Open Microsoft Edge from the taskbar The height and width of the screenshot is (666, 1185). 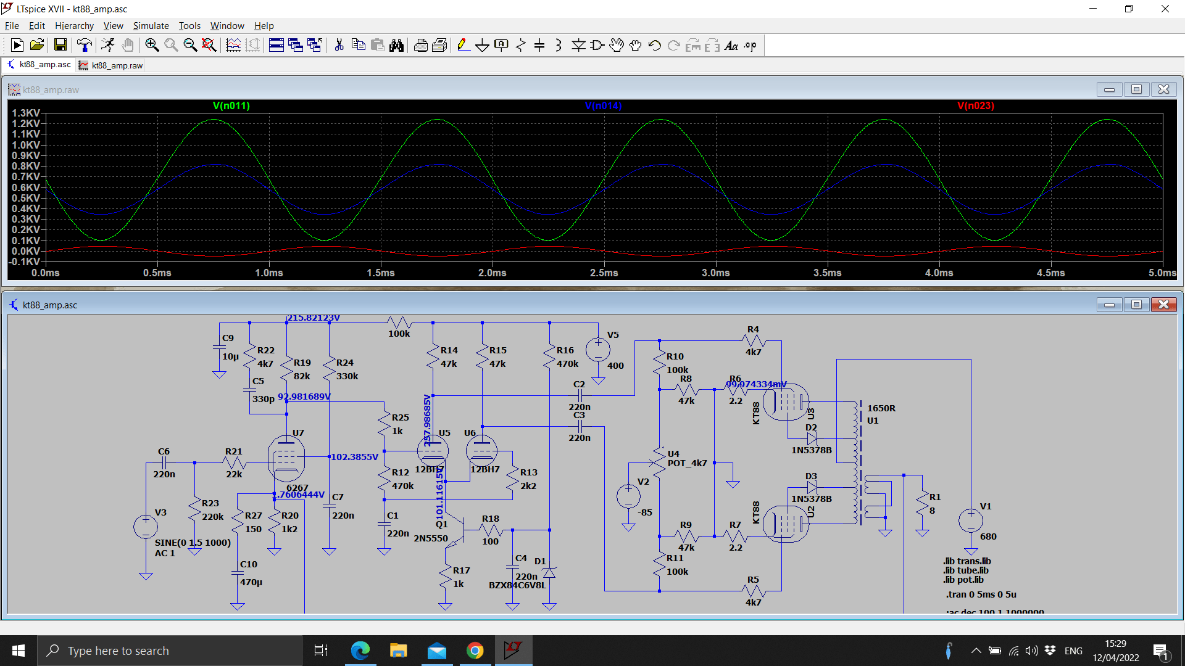click(360, 651)
